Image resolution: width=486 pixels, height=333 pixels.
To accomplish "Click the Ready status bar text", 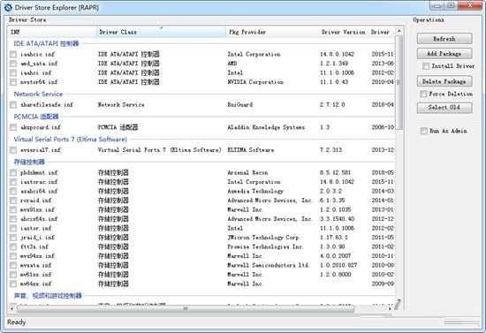I will click(17, 322).
